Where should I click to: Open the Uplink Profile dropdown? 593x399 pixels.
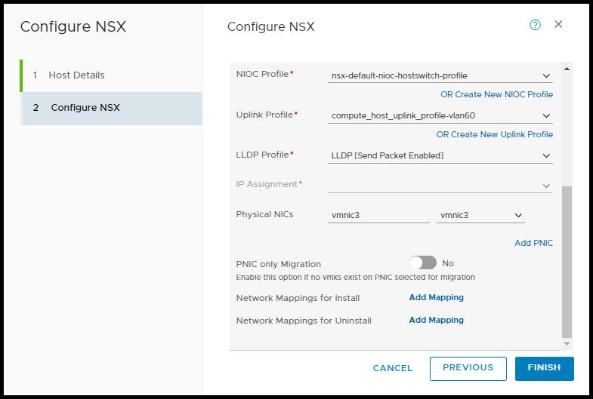pos(441,115)
